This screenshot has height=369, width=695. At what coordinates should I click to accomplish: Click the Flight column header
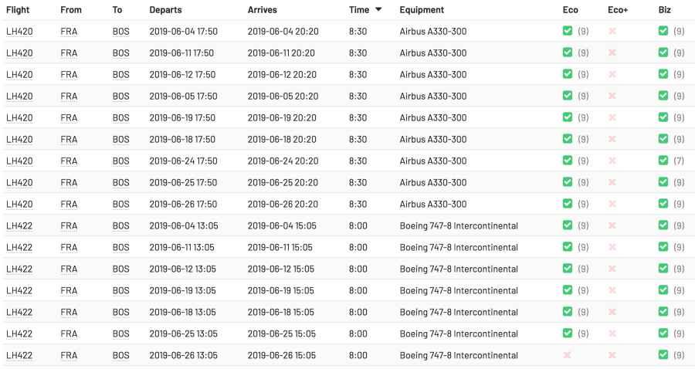(x=18, y=10)
